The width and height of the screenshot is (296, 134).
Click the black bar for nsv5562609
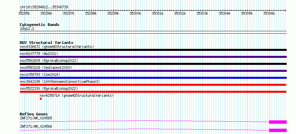coord(153,64)
